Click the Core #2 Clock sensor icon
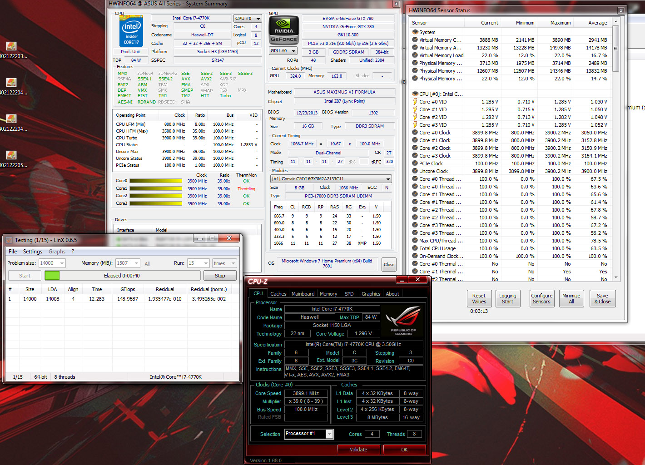Image resolution: width=645 pixels, height=465 pixels. [415, 148]
